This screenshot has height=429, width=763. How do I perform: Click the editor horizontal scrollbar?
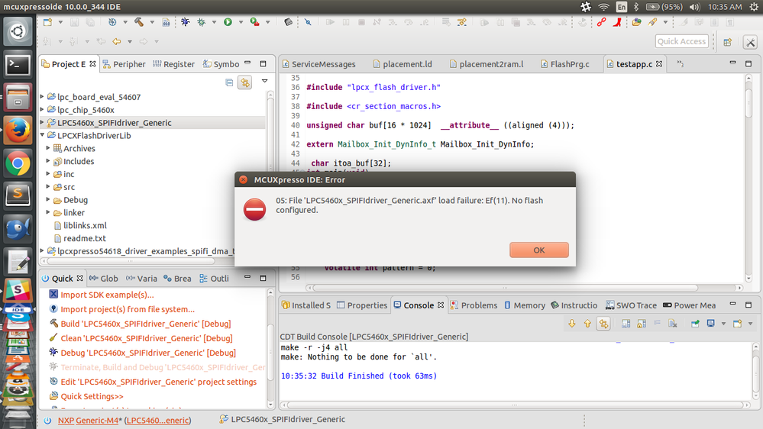506,288
